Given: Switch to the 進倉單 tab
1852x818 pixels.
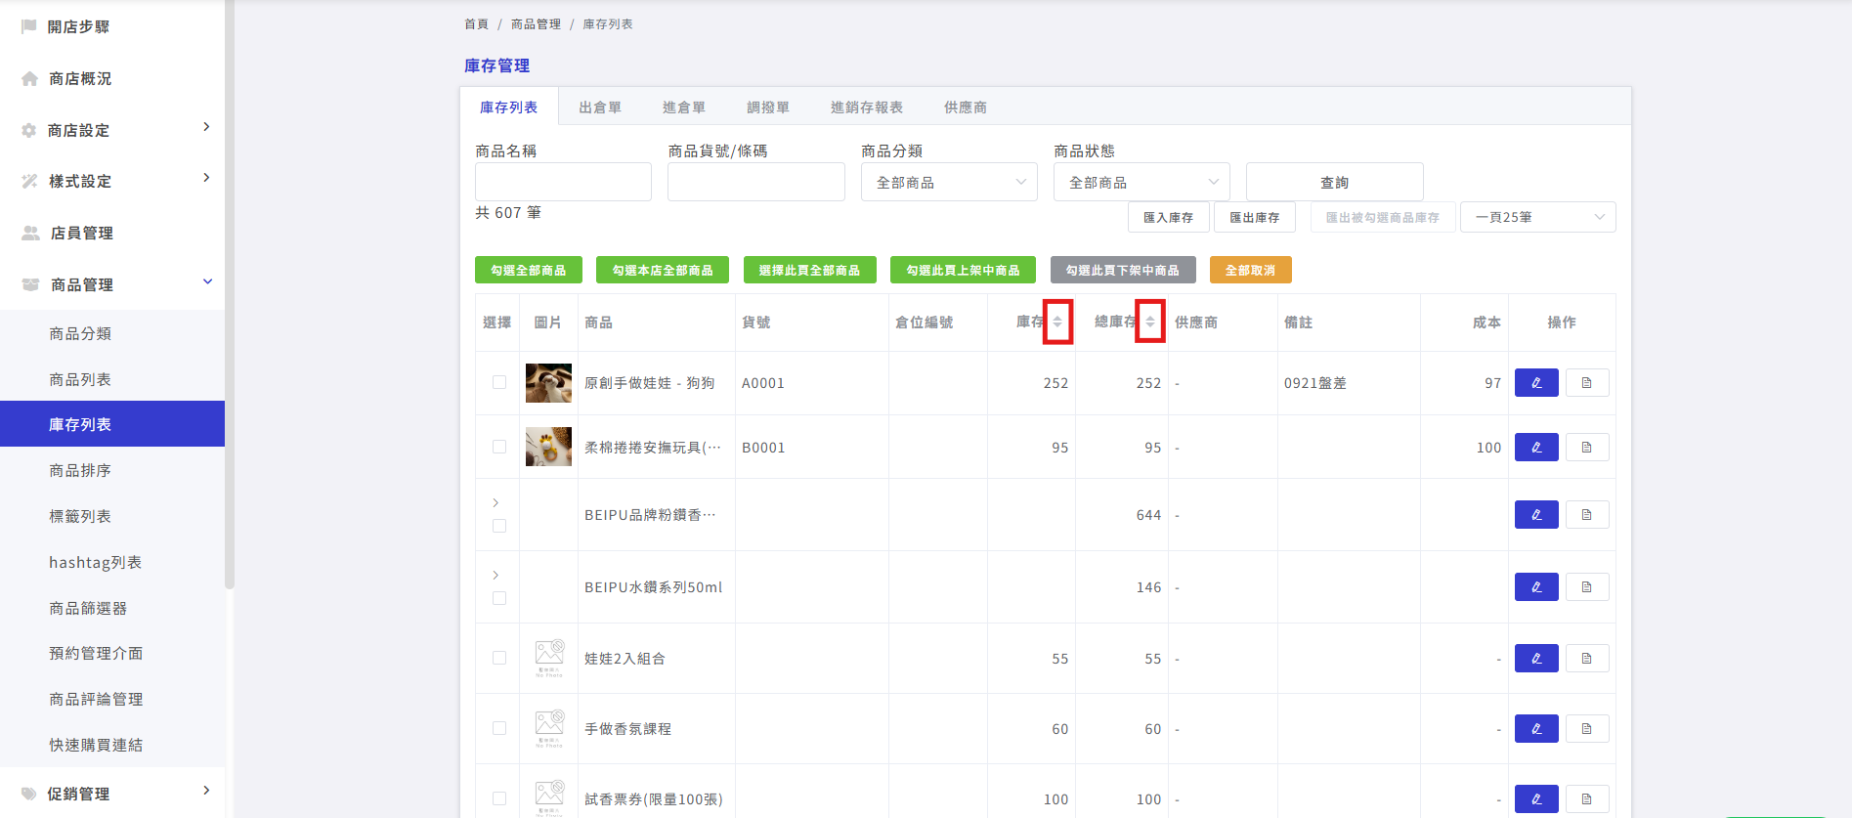Looking at the screenshot, I should (684, 108).
